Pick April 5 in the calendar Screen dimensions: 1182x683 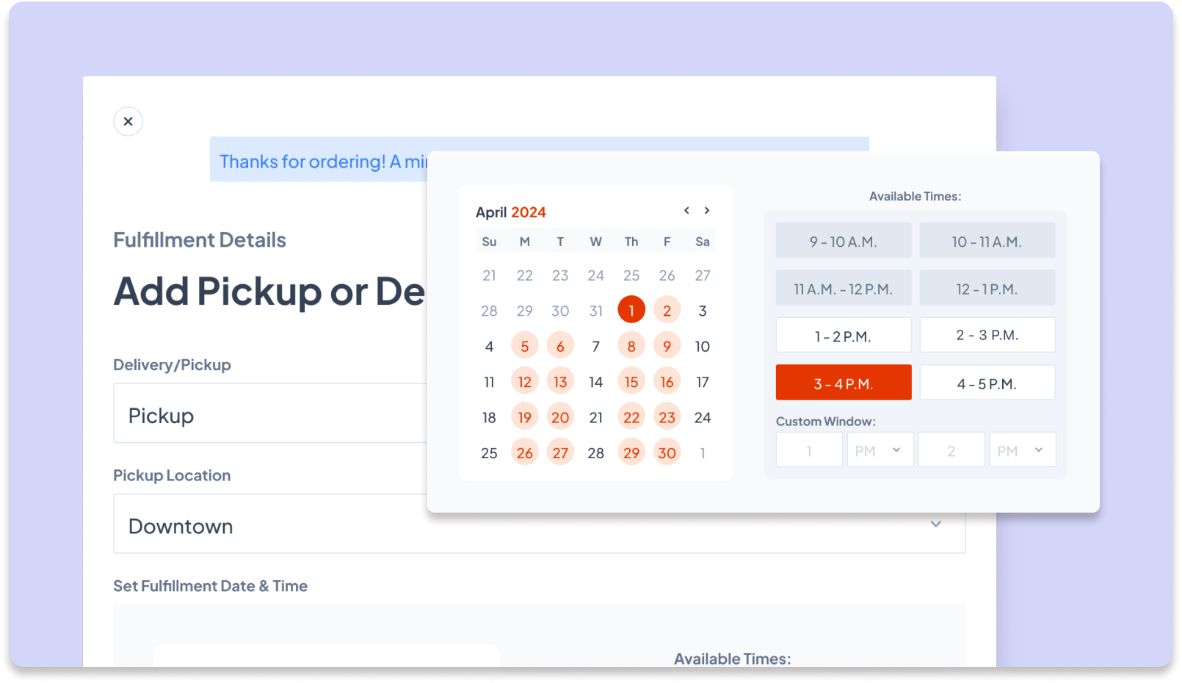pos(525,346)
